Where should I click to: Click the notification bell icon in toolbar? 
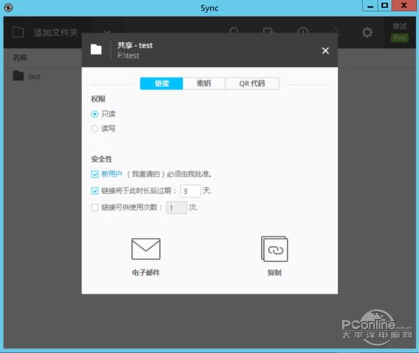[335, 31]
